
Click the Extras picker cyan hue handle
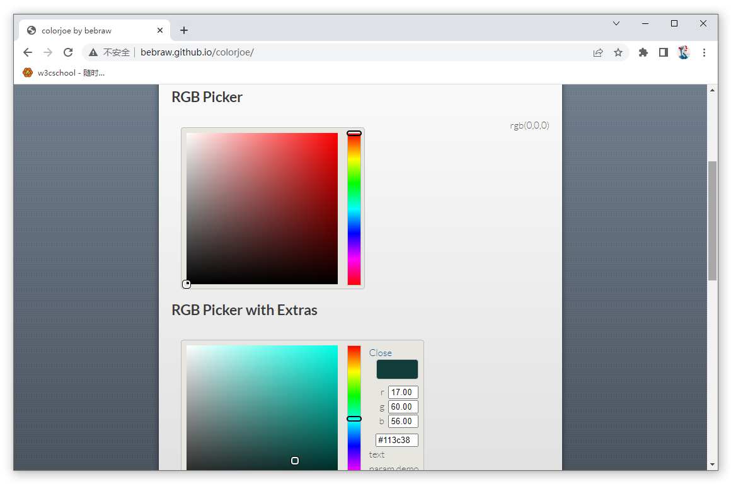click(x=354, y=418)
